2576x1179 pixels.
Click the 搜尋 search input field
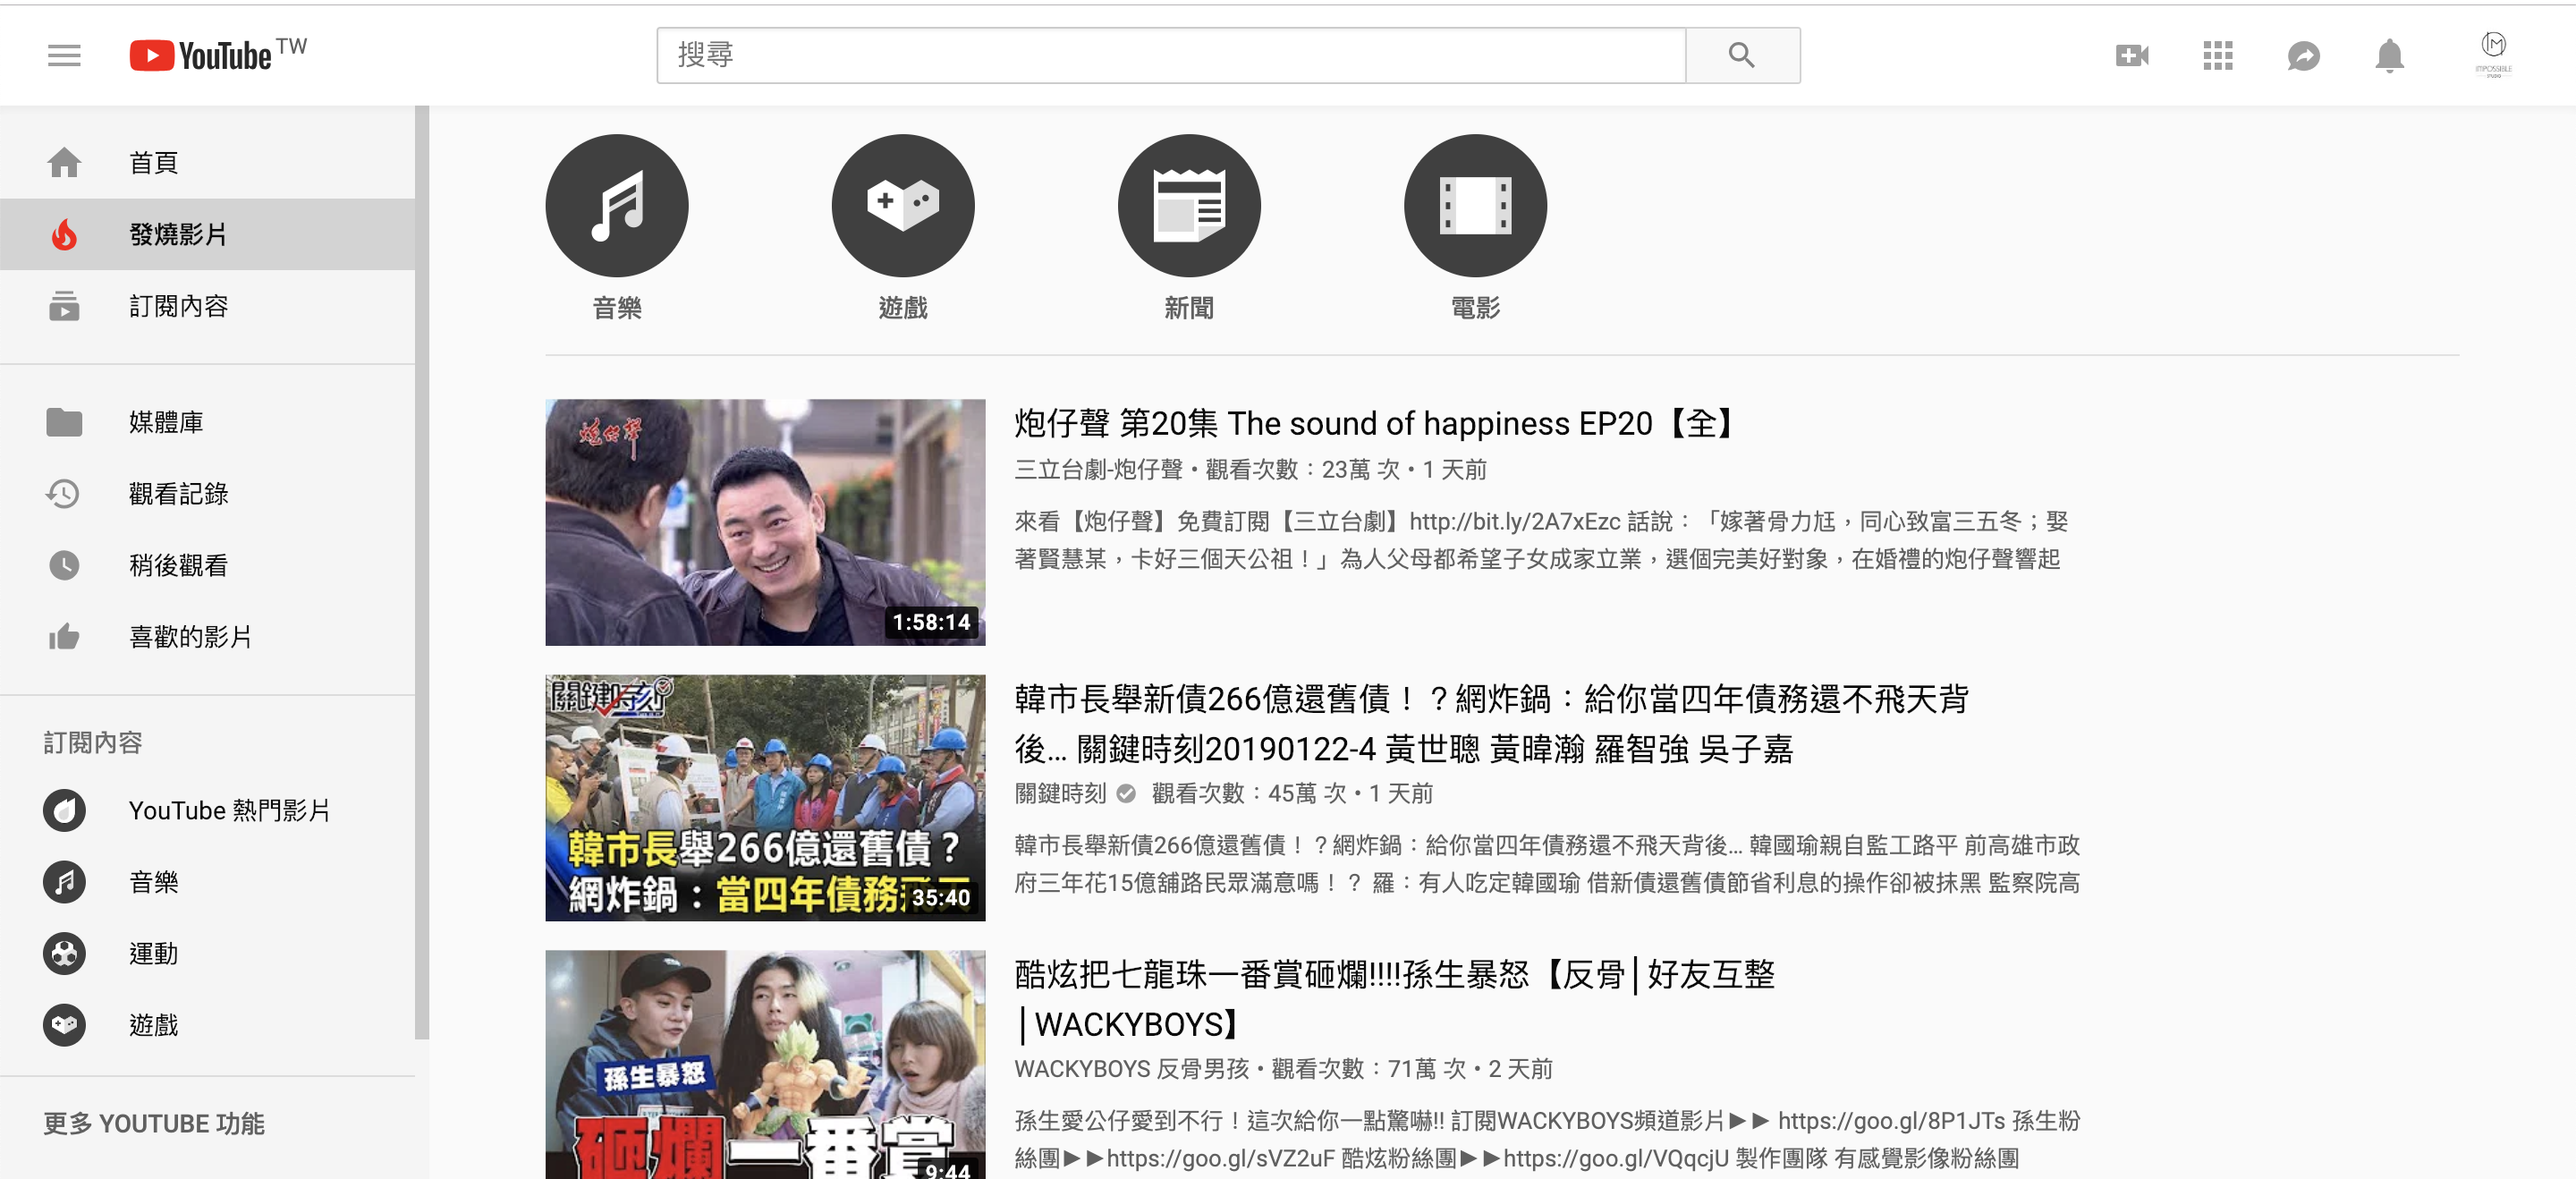[x=1171, y=55]
